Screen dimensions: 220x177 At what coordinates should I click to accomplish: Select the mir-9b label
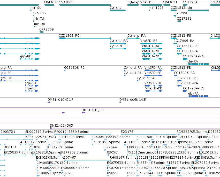pyautogui.click(x=40, y=24)
